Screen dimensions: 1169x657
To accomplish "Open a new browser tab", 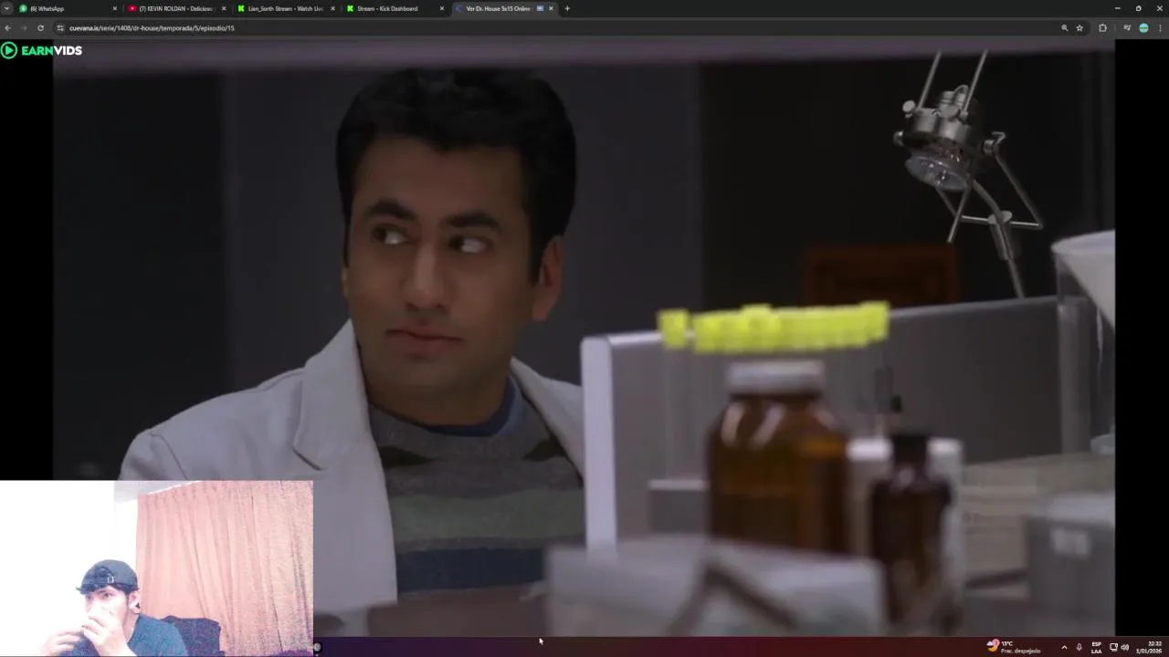I will coord(567,8).
